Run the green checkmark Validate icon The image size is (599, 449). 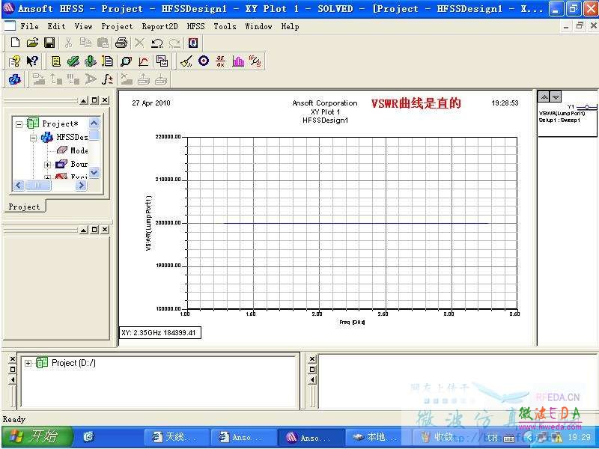pyautogui.click(x=73, y=61)
